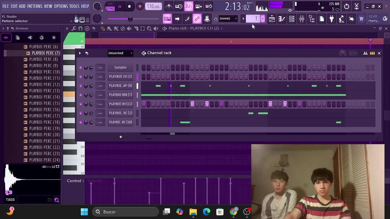Open the shopping cart content library
The height and width of the screenshot is (219, 390).
pyautogui.click(x=361, y=19)
